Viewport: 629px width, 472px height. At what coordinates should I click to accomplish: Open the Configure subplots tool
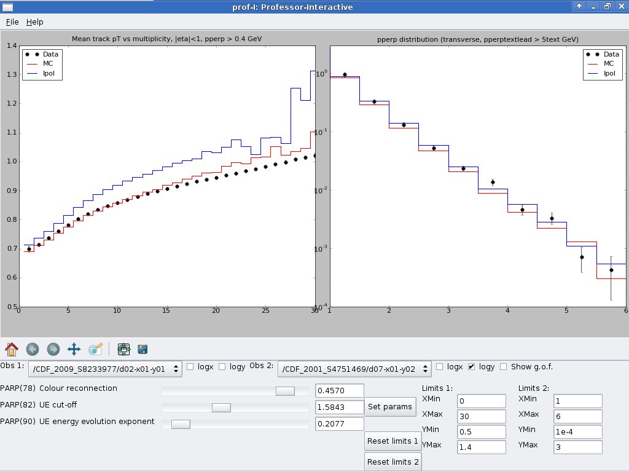[124, 349]
